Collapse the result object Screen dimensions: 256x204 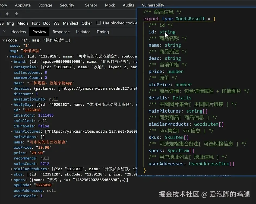point(8,56)
